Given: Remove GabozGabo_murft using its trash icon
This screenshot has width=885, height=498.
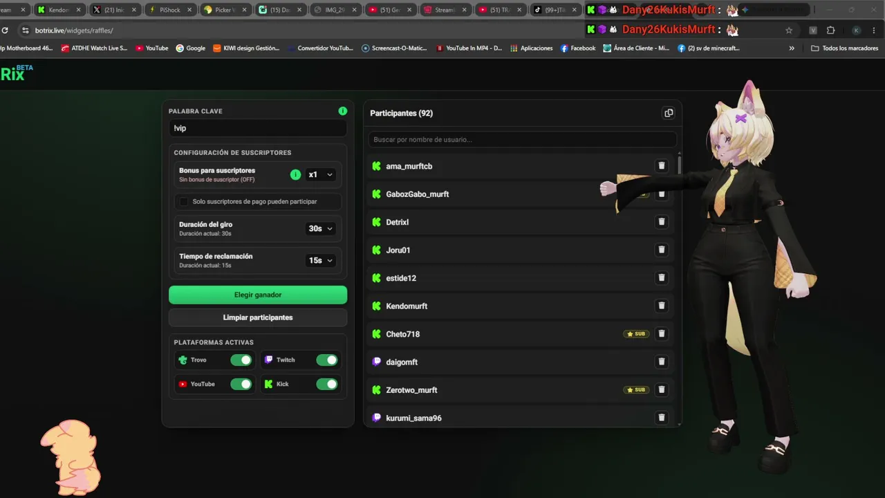Looking at the screenshot, I should (x=661, y=194).
